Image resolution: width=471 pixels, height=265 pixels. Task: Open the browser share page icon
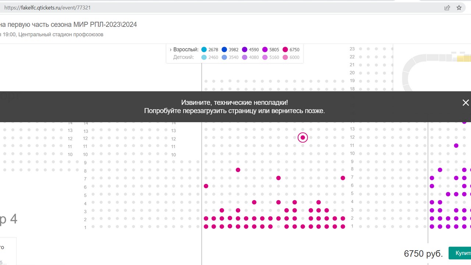click(447, 7)
